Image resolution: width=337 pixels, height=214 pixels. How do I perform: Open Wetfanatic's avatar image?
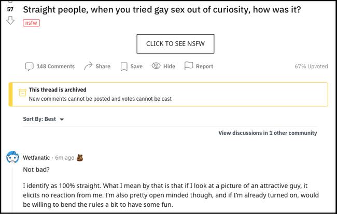[13, 158]
